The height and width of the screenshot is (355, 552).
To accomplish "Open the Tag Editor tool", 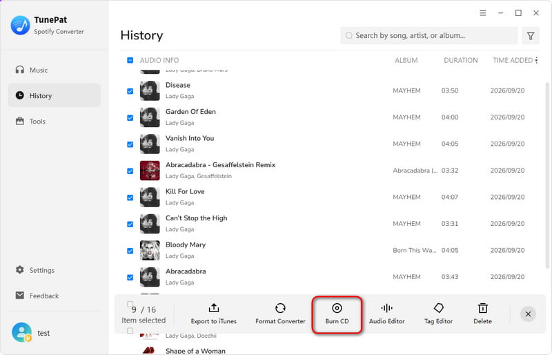I will [x=438, y=314].
